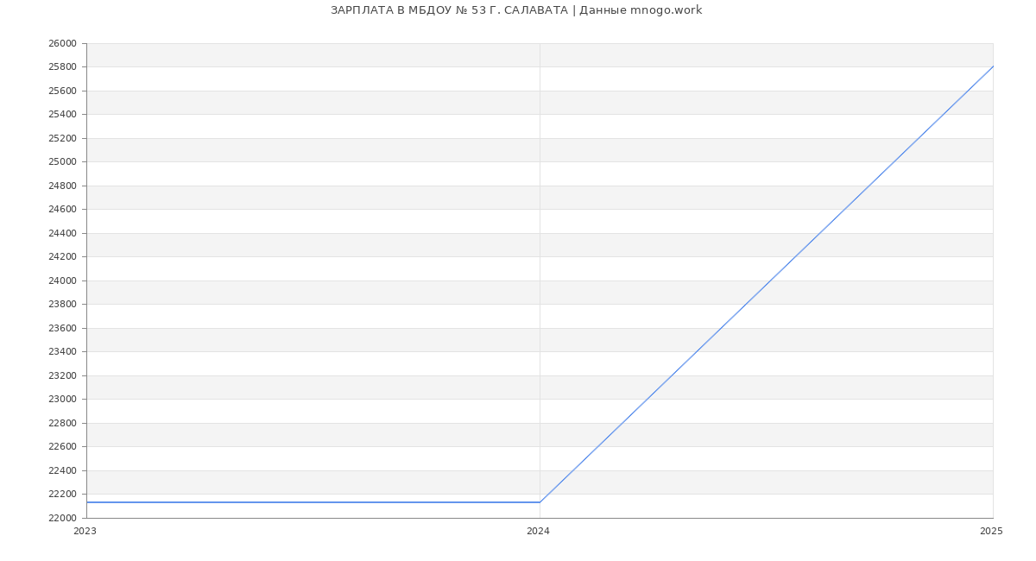Screen dimensions: 1036x561
Task: Select the line's endpoint at 2025
Action: 992,66
